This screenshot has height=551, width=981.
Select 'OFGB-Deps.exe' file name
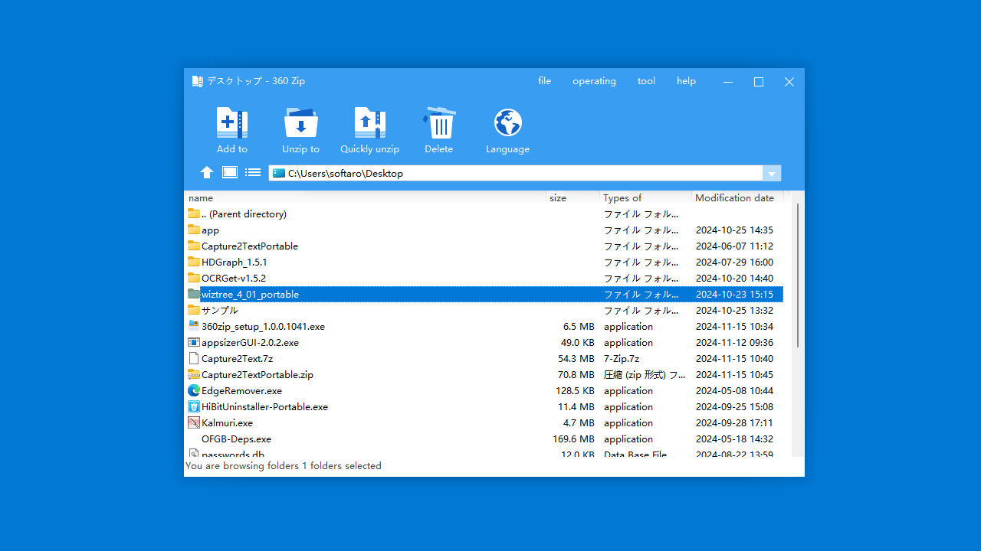[236, 439]
